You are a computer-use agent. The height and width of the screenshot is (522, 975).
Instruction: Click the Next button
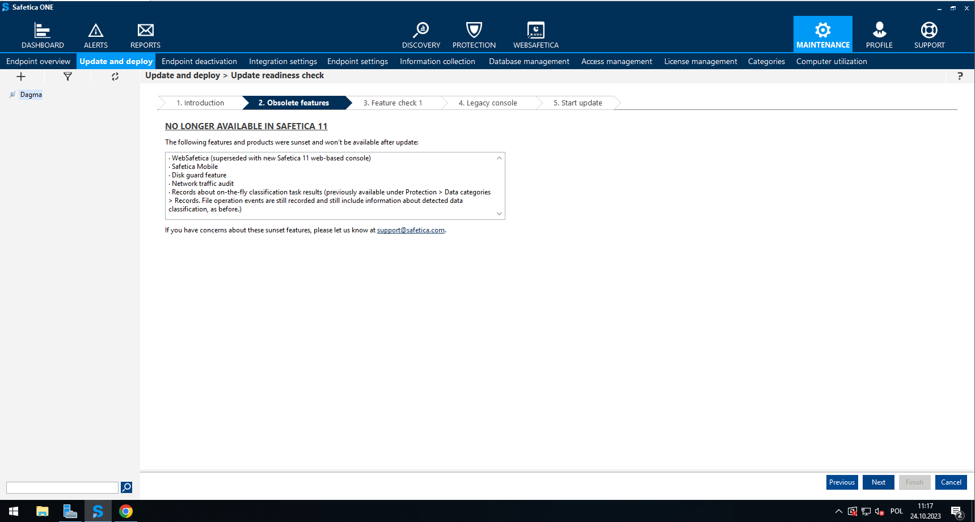click(878, 482)
